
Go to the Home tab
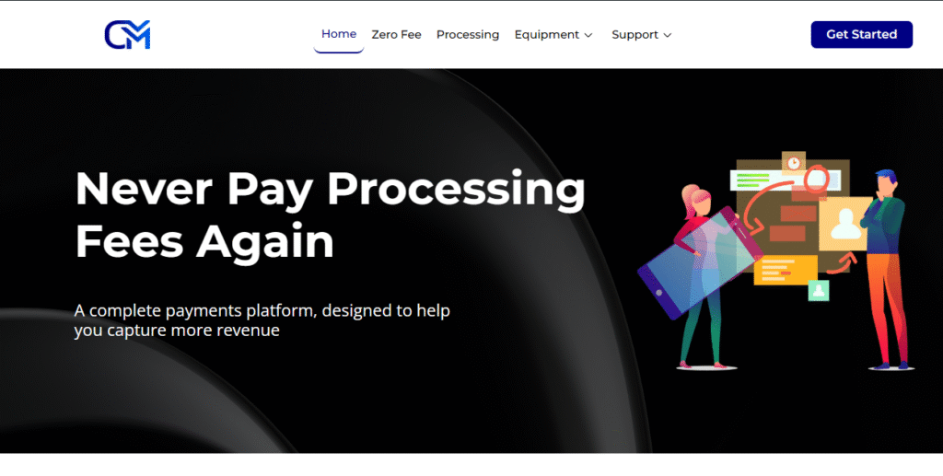coord(339,34)
